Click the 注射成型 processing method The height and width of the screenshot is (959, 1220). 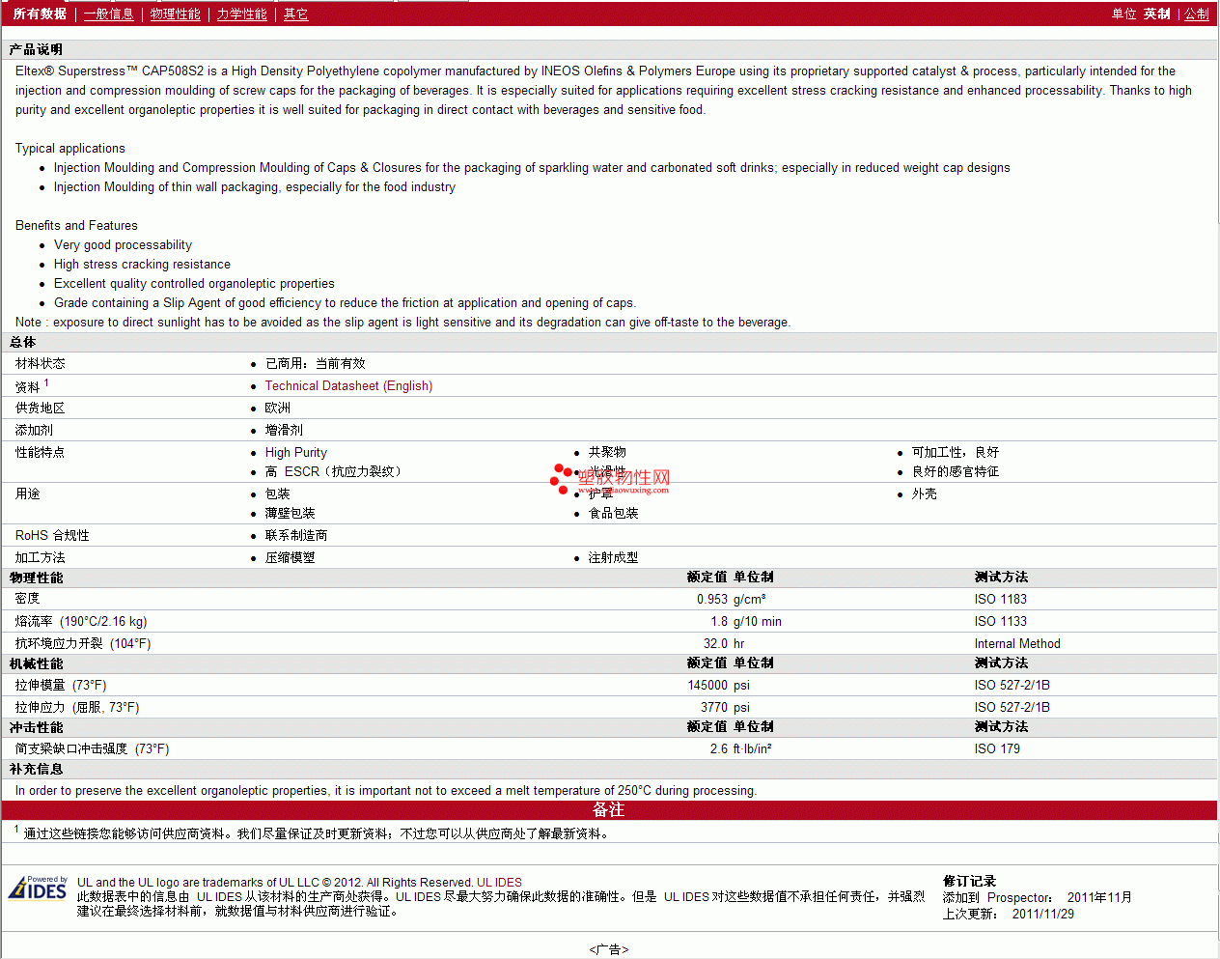[x=614, y=557]
